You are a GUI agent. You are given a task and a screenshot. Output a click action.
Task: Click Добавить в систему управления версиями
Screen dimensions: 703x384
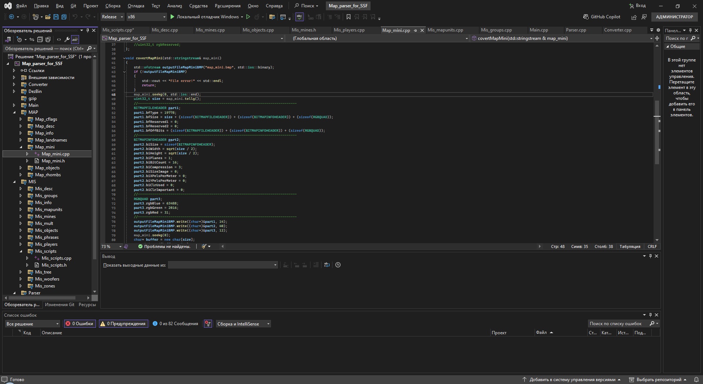pyautogui.click(x=572, y=380)
